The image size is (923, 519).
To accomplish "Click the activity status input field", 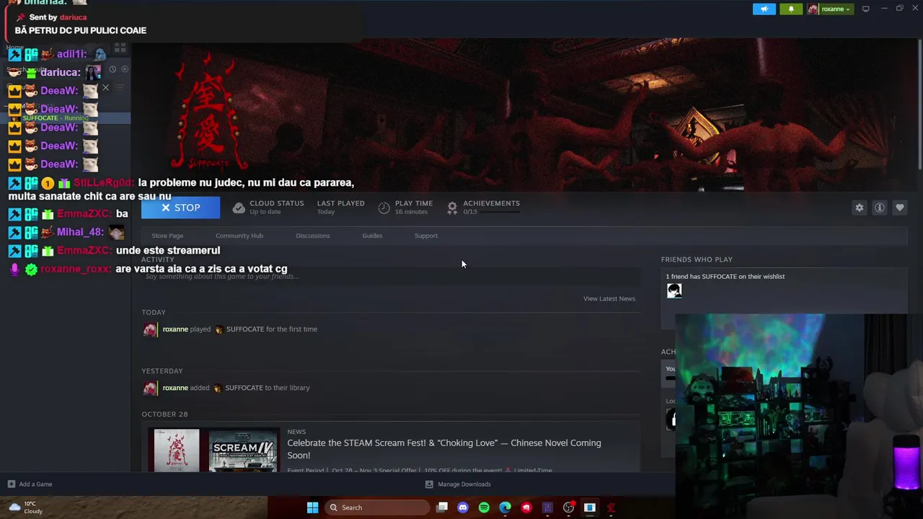I will [391, 276].
